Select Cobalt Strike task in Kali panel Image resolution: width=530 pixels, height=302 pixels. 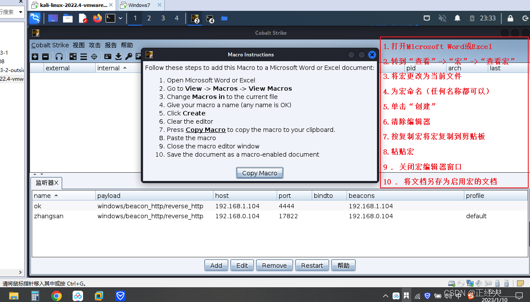(x=195, y=19)
